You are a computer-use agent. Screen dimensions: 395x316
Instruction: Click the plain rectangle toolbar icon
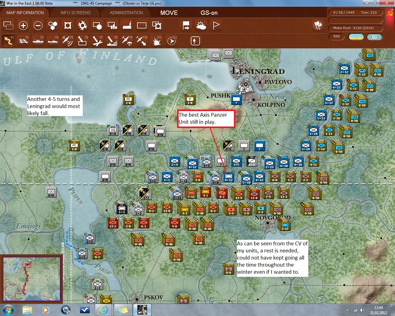142,25
